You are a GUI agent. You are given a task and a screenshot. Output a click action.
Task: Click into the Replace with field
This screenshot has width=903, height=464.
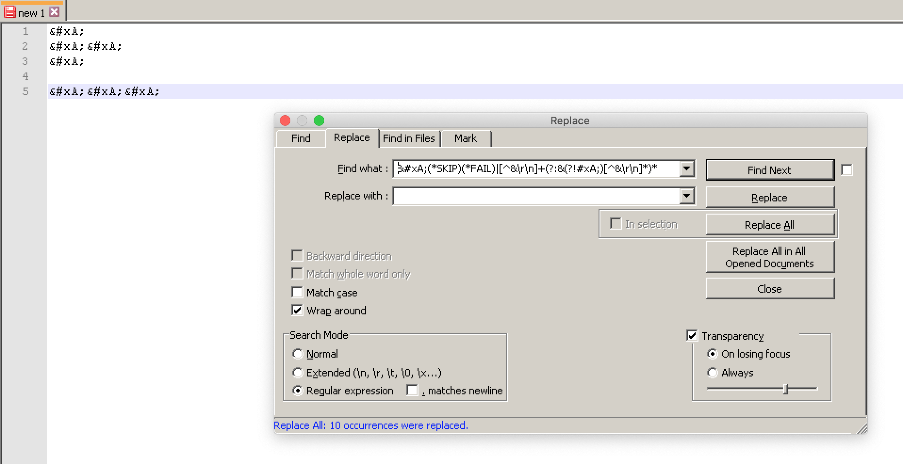pyautogui.click(x=536, y=196)
